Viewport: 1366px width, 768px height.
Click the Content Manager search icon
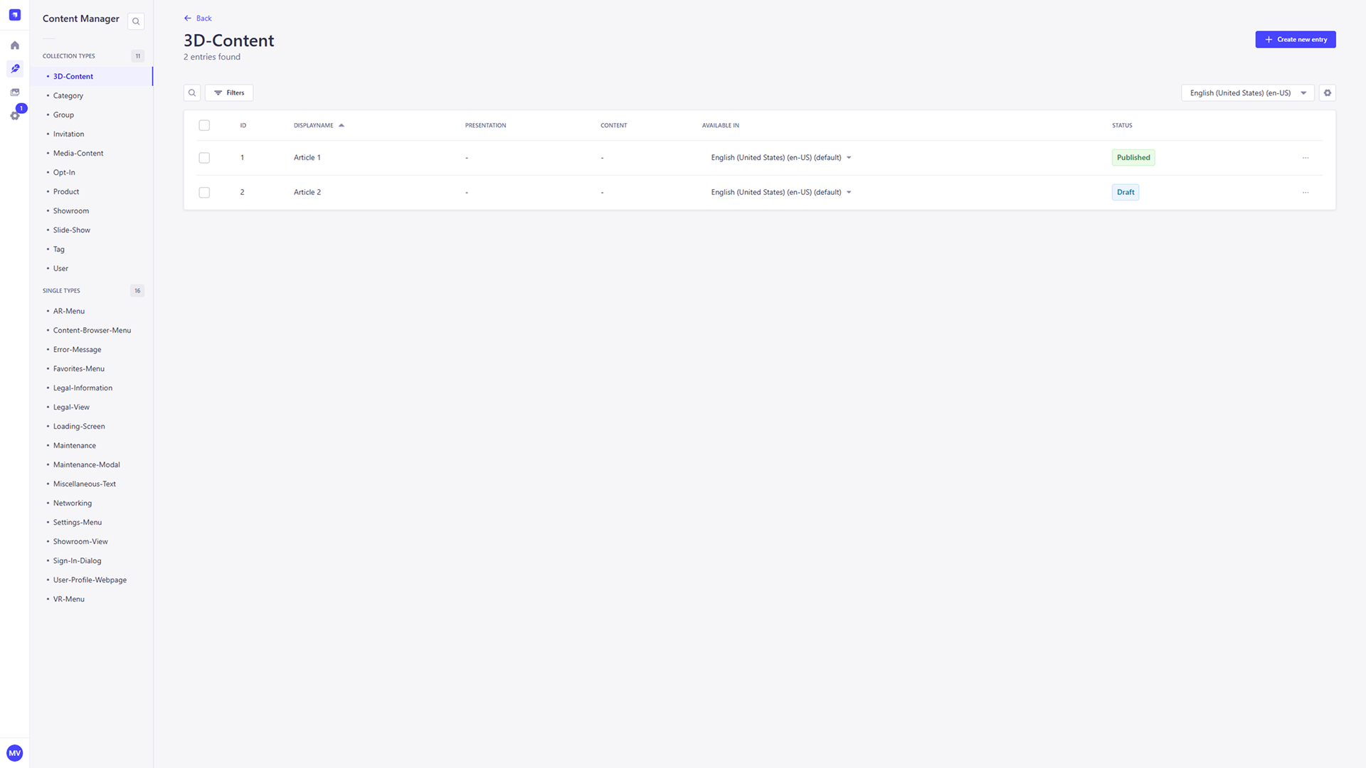click(136, 21)
